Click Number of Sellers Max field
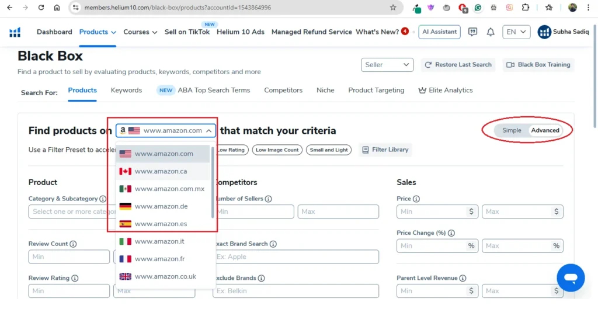The width and height of the screenshot is (598, 319). tap(338, 211)
